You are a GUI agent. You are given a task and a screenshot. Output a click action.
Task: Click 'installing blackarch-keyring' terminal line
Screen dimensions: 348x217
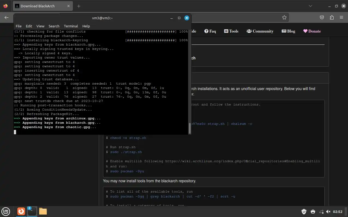[51, 40]
